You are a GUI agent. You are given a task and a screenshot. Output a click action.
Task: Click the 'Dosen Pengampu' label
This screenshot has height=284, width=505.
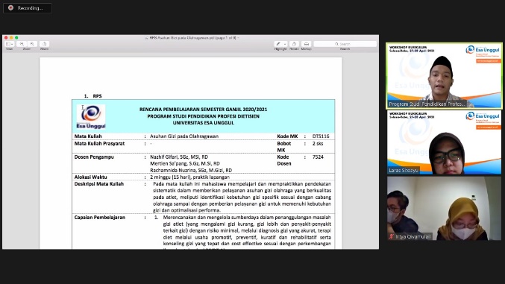94,157
